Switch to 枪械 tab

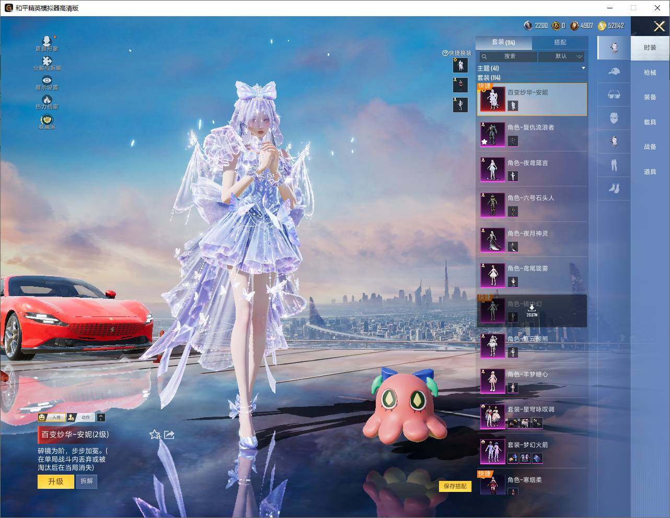click(650, 73)
